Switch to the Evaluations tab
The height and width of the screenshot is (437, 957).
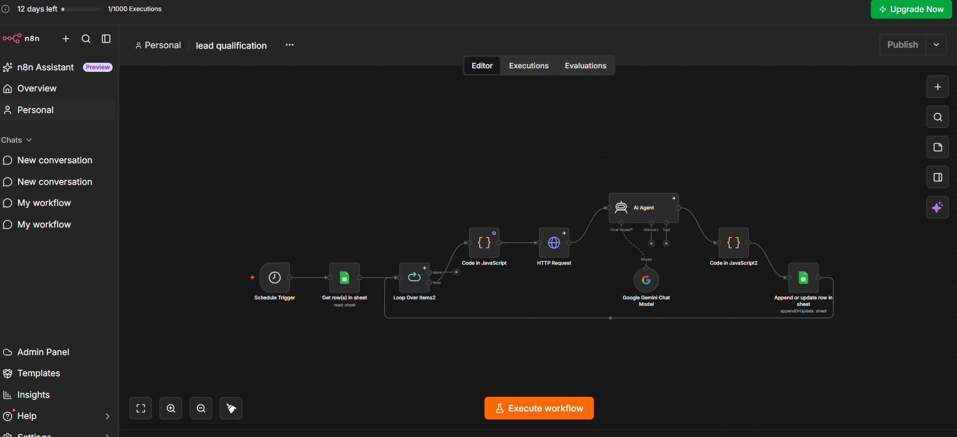585,66
